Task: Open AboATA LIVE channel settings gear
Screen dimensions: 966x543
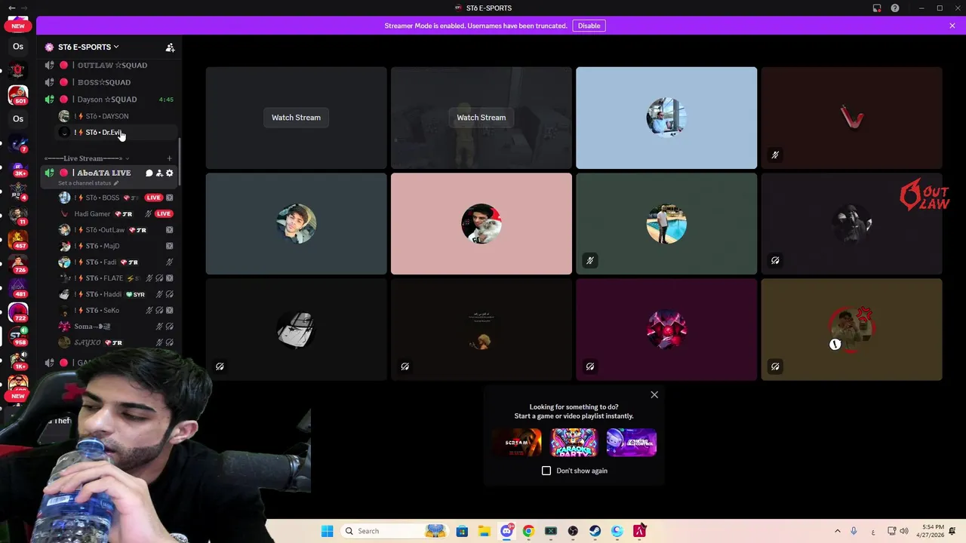Action: [169, 173]
